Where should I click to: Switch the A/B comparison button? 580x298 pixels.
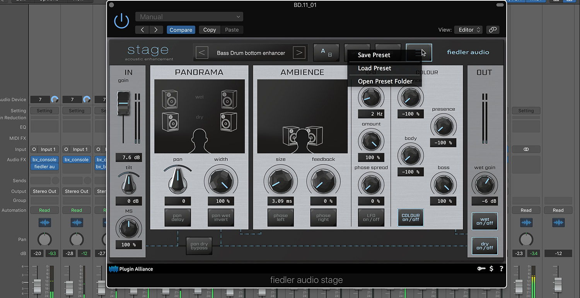pyautogui.click(x=326, y=53)
